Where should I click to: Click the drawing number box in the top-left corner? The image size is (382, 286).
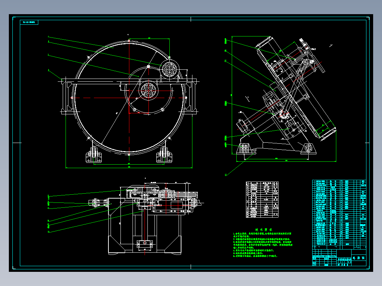(x=29, y=22)
